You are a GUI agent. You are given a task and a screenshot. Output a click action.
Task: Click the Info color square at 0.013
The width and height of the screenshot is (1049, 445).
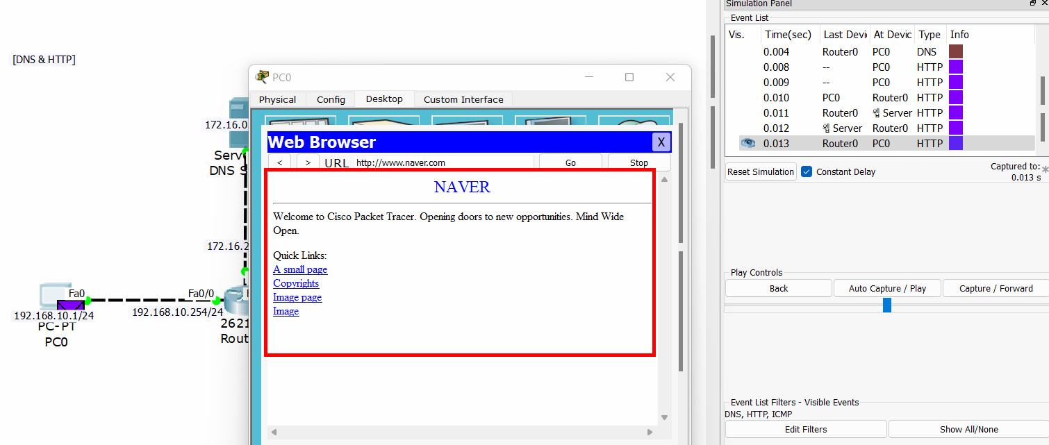[x=956, y=143]
